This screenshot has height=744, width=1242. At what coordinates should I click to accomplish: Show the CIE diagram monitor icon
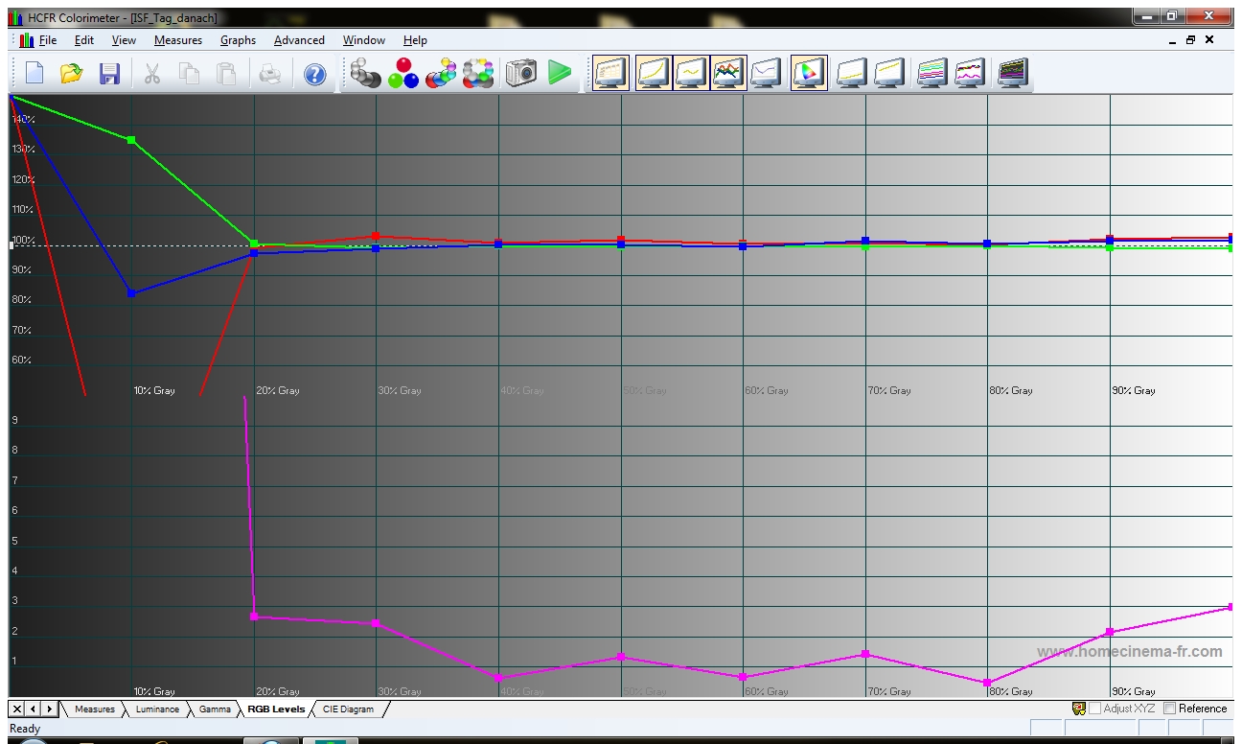808,73
